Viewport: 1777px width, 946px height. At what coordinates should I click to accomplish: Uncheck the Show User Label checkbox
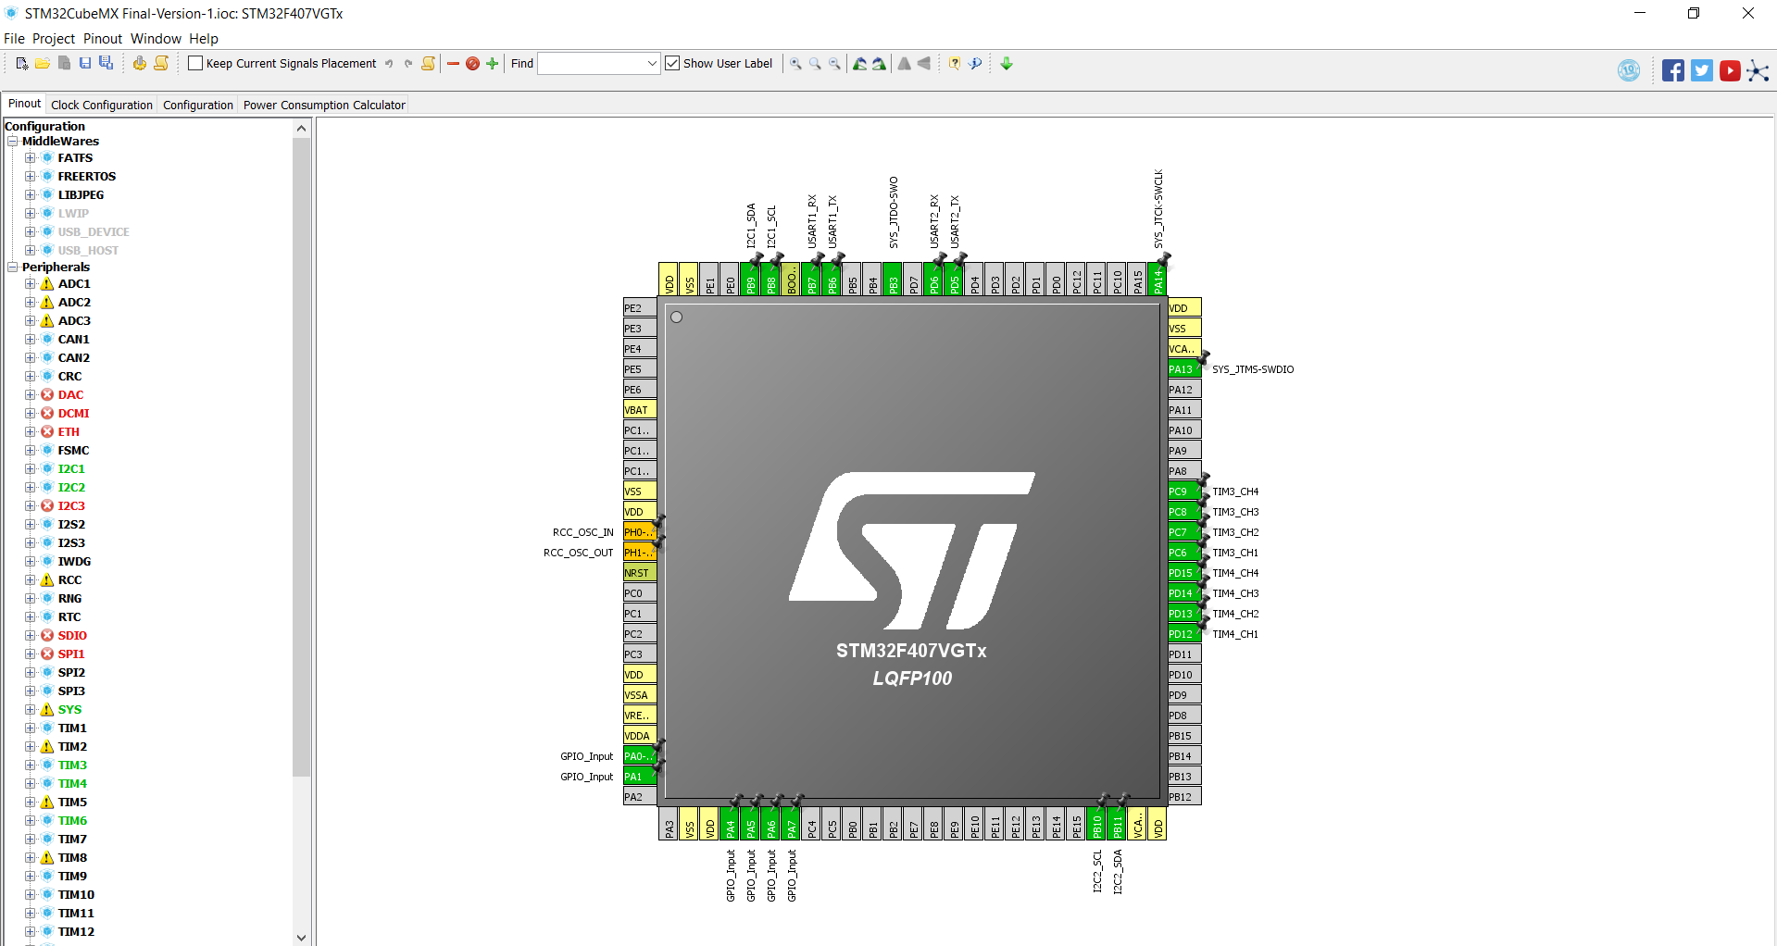(x=672, y=63)
